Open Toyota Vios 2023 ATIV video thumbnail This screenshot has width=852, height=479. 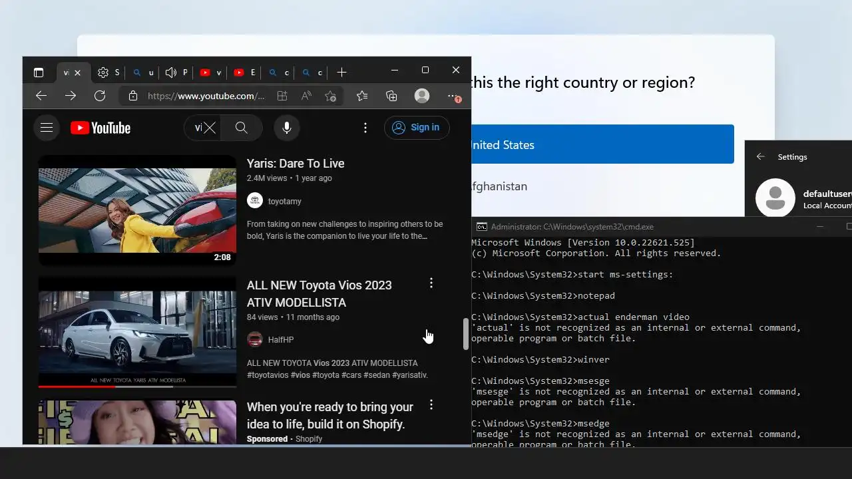(x=137, y=333)
